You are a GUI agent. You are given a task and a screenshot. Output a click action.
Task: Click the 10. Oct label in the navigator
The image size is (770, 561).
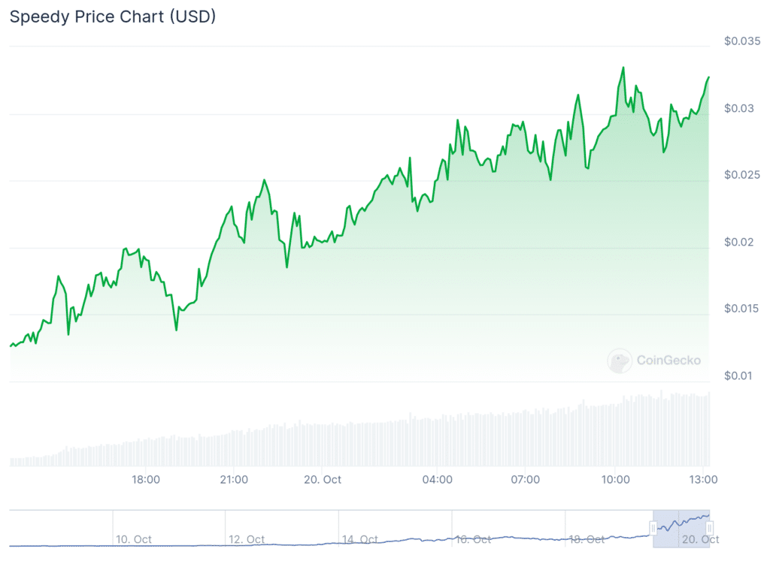pos(134,539)
